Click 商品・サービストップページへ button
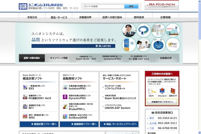The width and height of the screenshot is (201, 134). pos(119,124)
